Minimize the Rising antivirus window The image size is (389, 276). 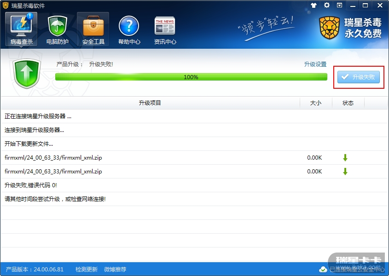pos(353,5)
